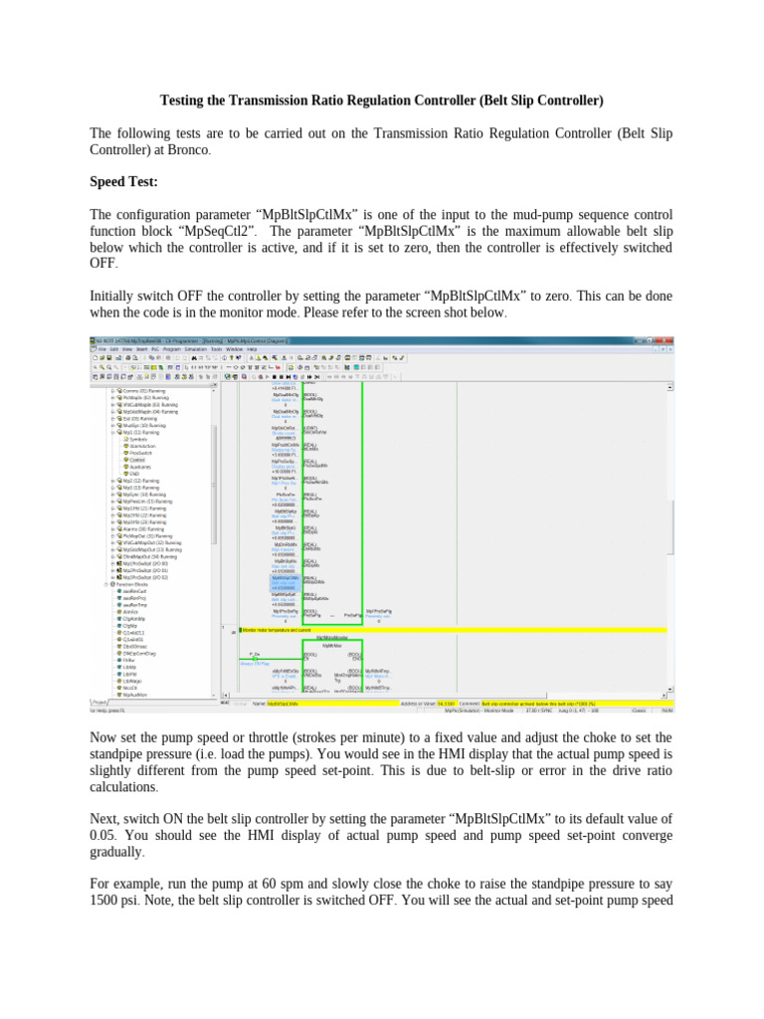Collapse the Function Blocks node
Screen dimensions: 764x1019
coord(105,584)
